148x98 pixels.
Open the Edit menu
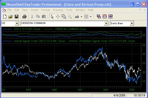17,10
